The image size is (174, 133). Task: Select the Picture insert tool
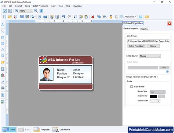[3, 69]
